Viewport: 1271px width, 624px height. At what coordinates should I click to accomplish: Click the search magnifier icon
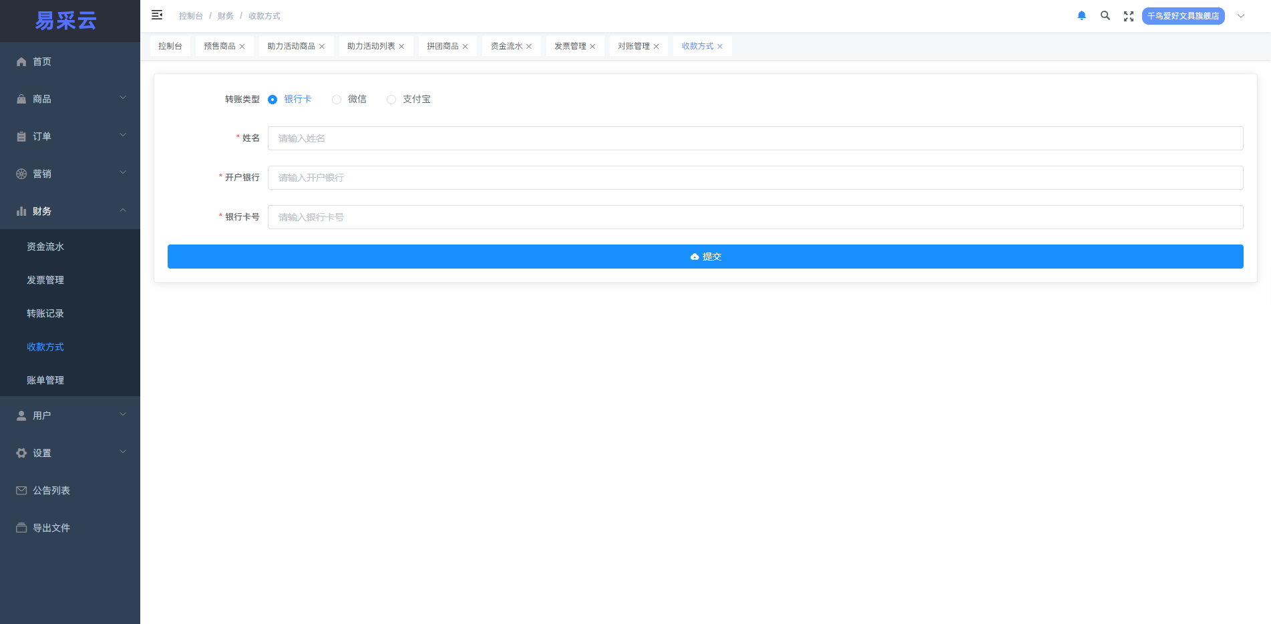[1105, 15]
